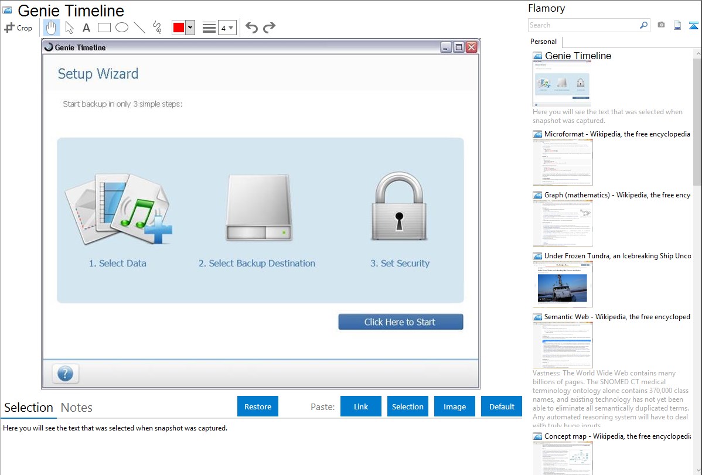The height and width of the screenshot is (475, 702).
Task: Click the Selection paste button
Action: tap(408, 406)
